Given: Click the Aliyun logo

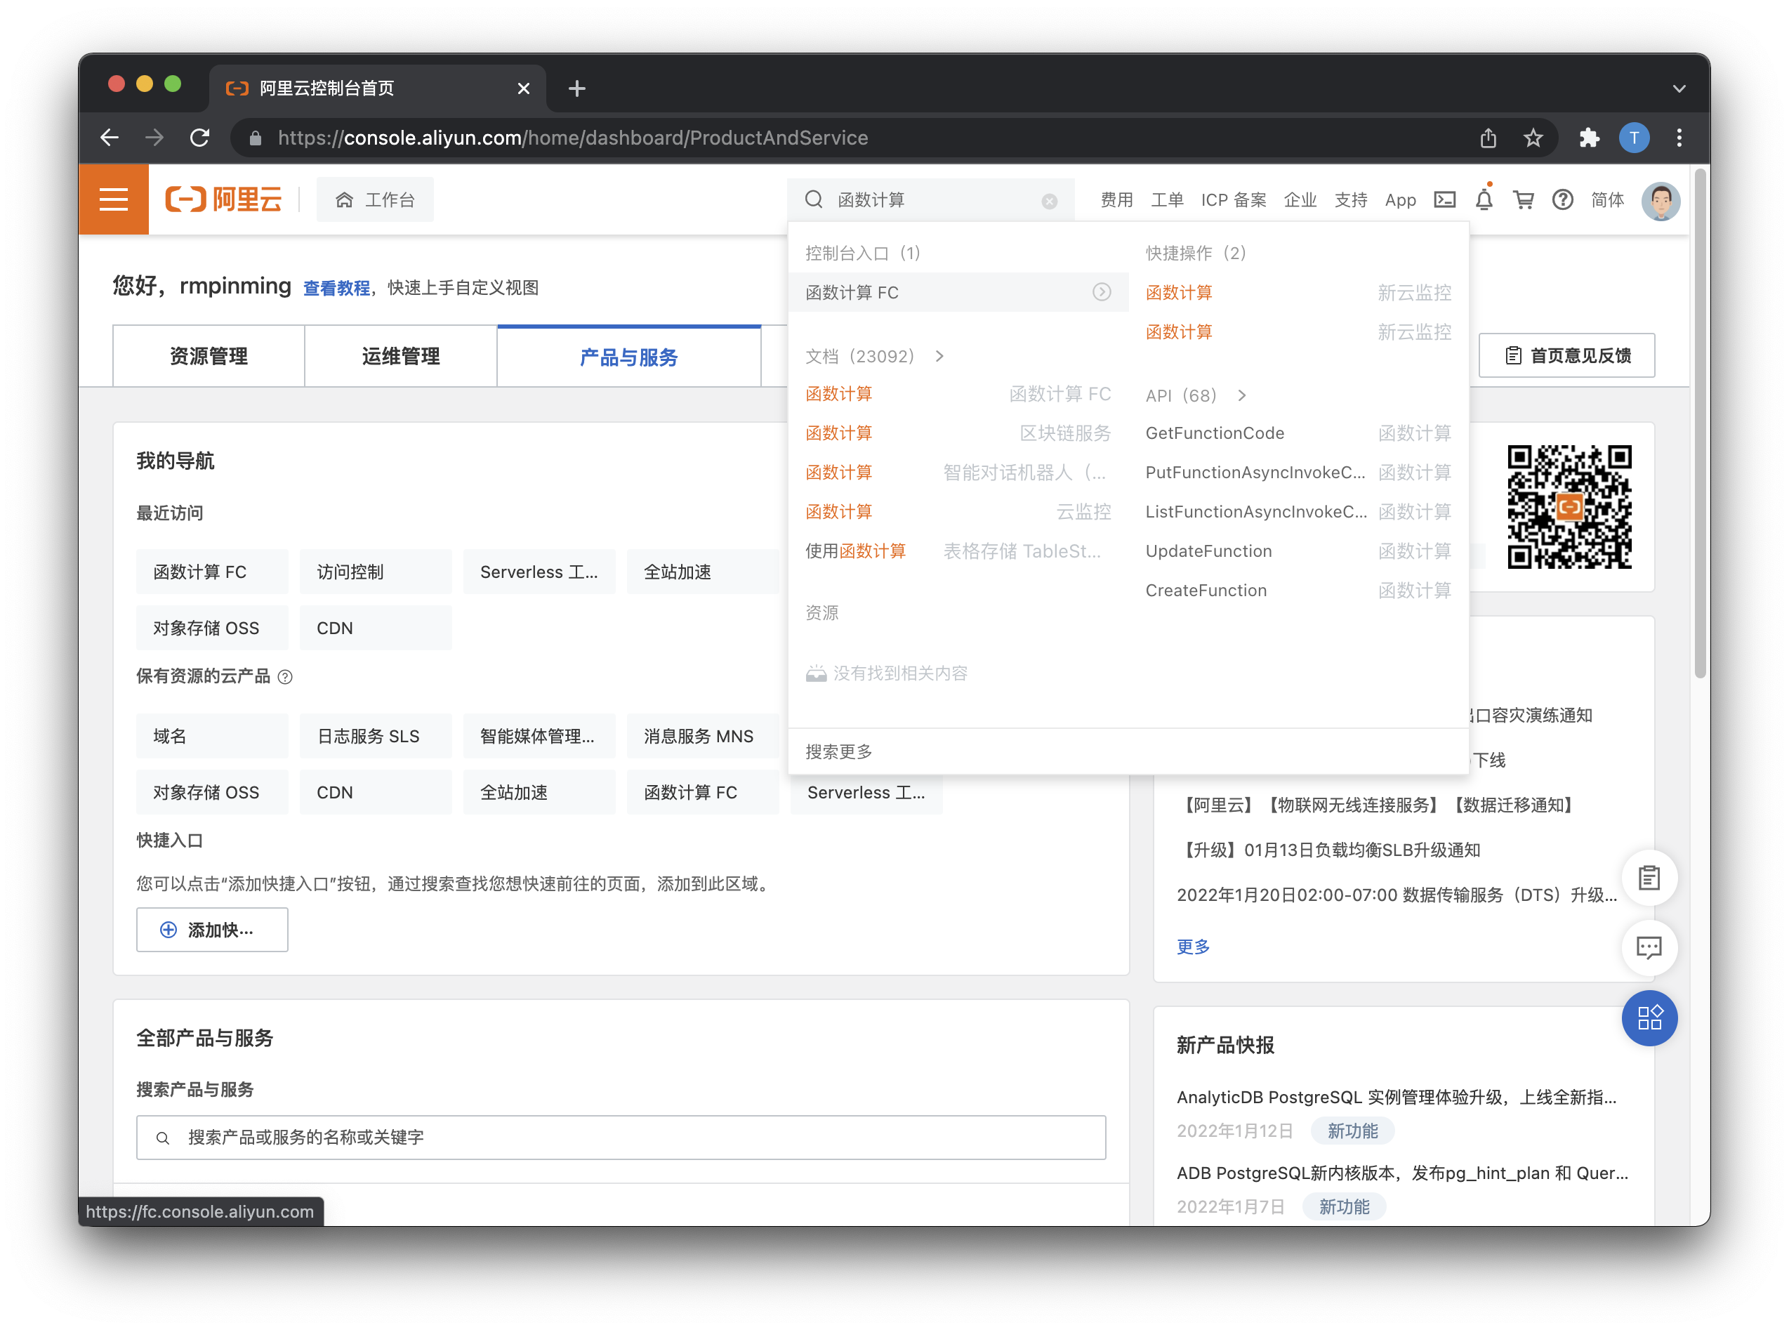Looking at the screenshot, I should [224, 199].
